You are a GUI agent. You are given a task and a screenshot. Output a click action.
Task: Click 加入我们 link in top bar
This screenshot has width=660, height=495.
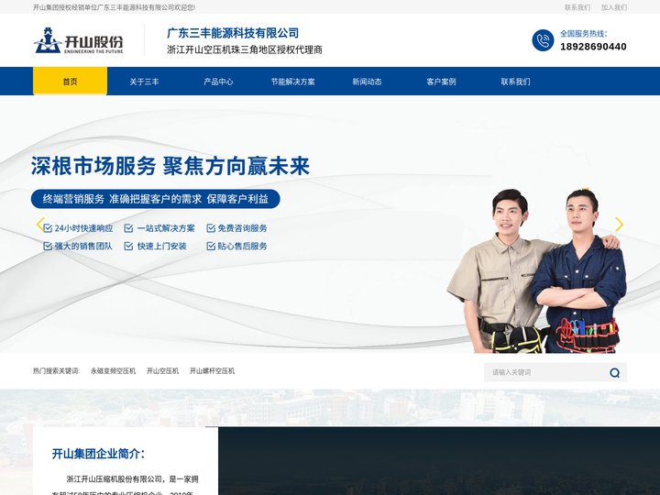613,7
